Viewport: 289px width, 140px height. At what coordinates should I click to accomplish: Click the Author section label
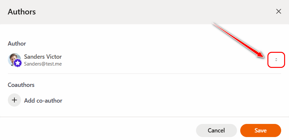(17, 43)
